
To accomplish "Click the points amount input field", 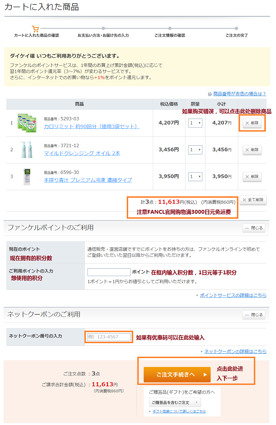I will 109,272.
